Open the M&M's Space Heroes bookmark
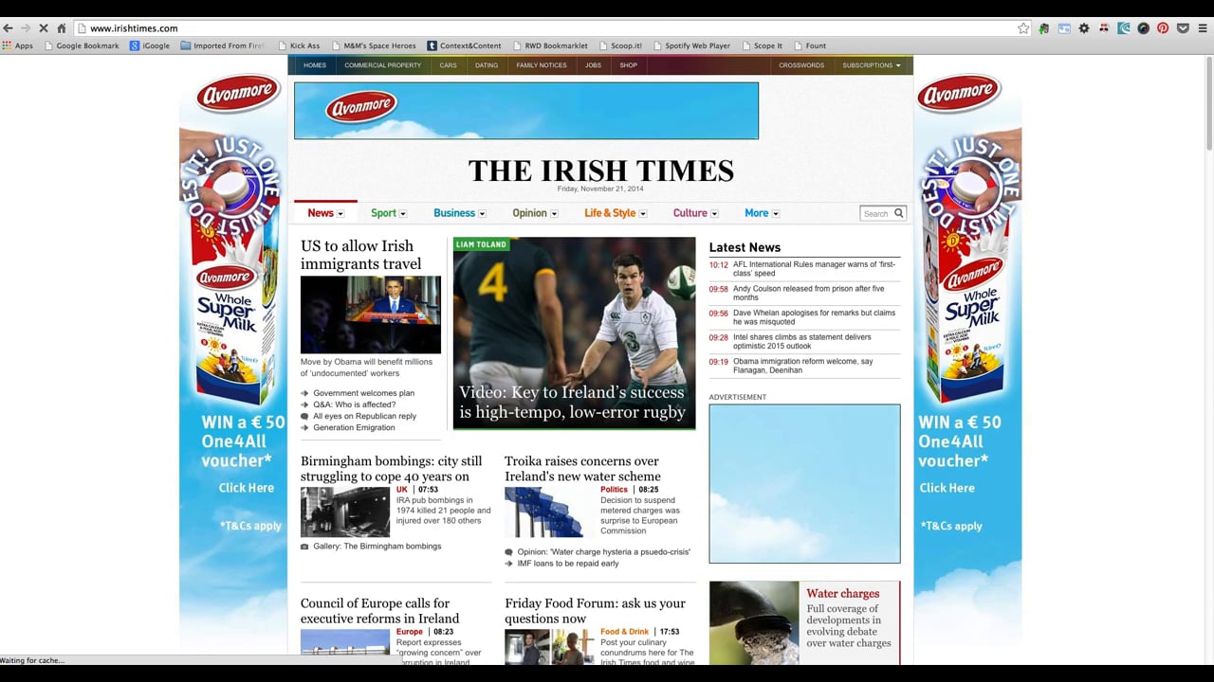Screen dimensions: 1214x682 point(373,45)
